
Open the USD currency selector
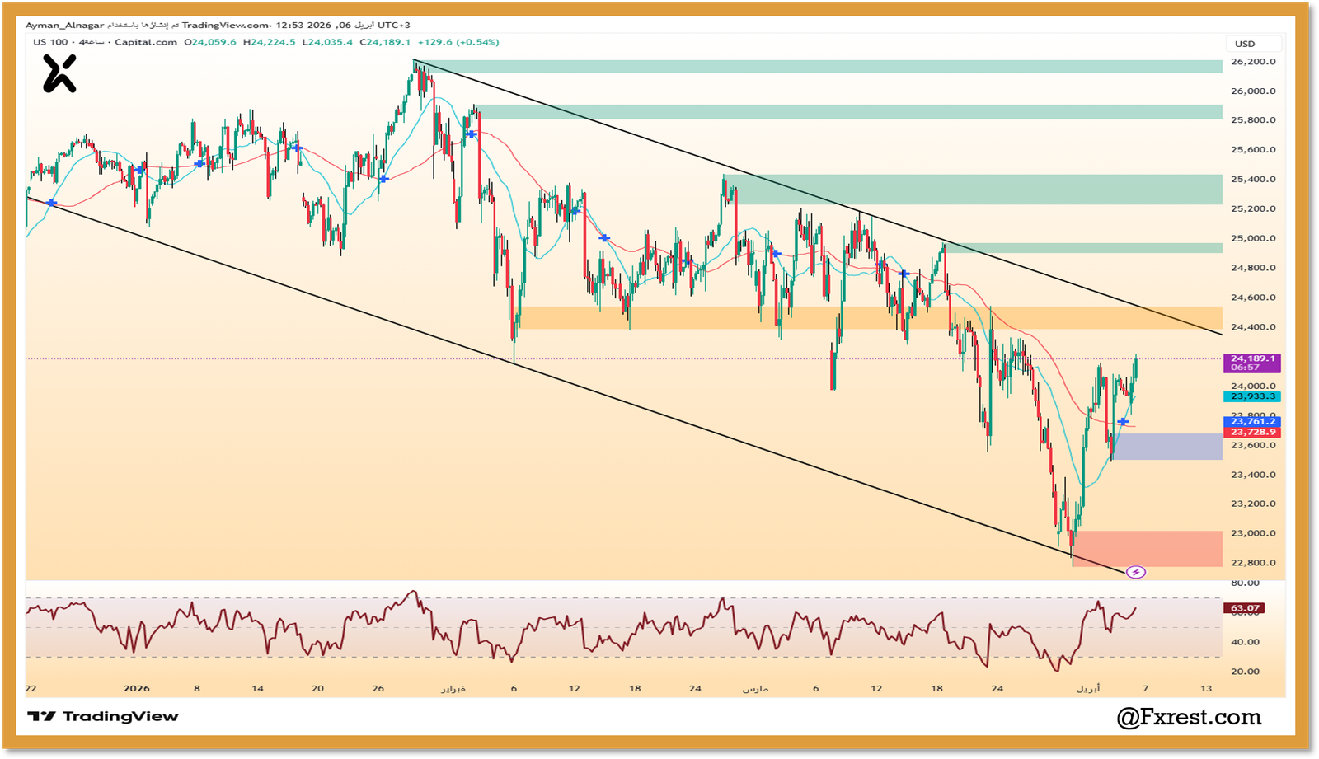click(1245, 44)
